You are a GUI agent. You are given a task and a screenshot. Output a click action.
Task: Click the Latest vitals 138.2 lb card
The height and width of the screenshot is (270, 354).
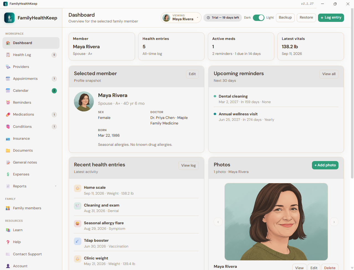click(311, 46)
